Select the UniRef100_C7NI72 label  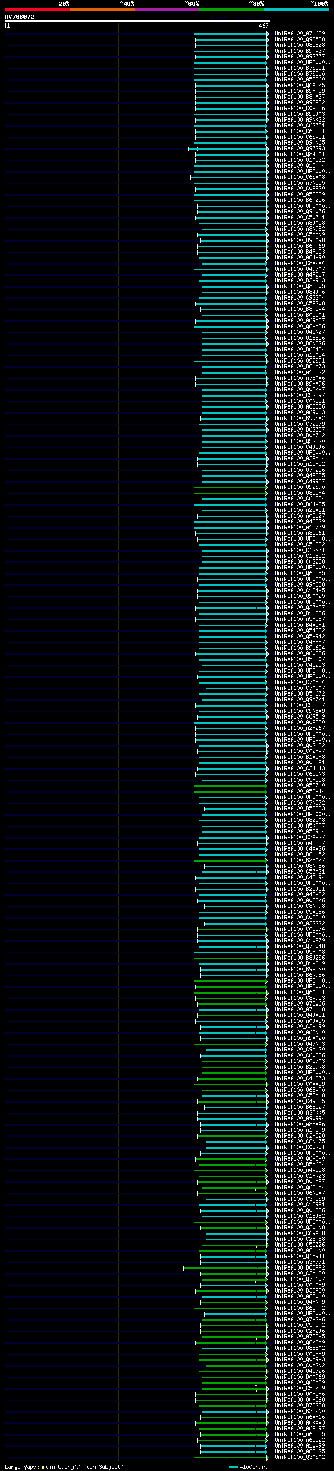300,803
